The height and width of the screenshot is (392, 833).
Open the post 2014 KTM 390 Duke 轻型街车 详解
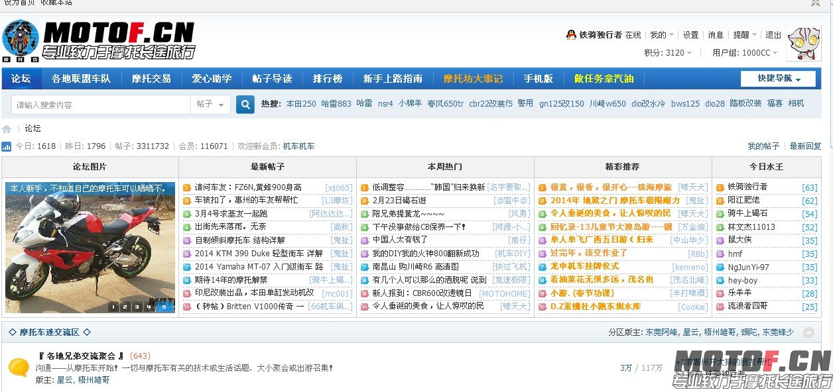click(259, 254)
